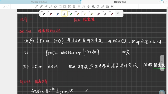The image size is (168, 94).
Task: Choose the 0.3 yellow highlighter preset
Action: [92, 14]
